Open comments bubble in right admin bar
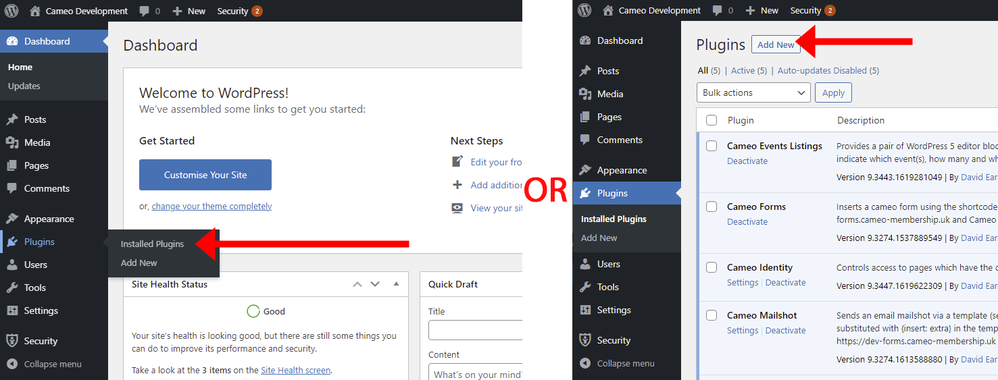This screenshot has height=380, width=998. point(723,10)
